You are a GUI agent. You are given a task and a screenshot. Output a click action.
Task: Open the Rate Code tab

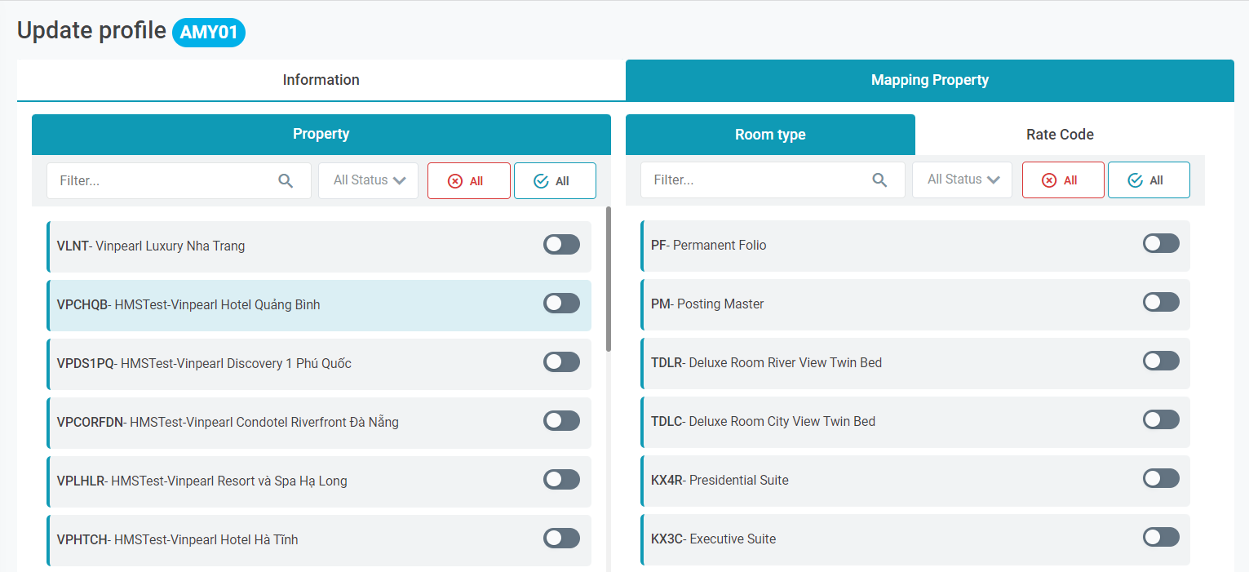1059,135
